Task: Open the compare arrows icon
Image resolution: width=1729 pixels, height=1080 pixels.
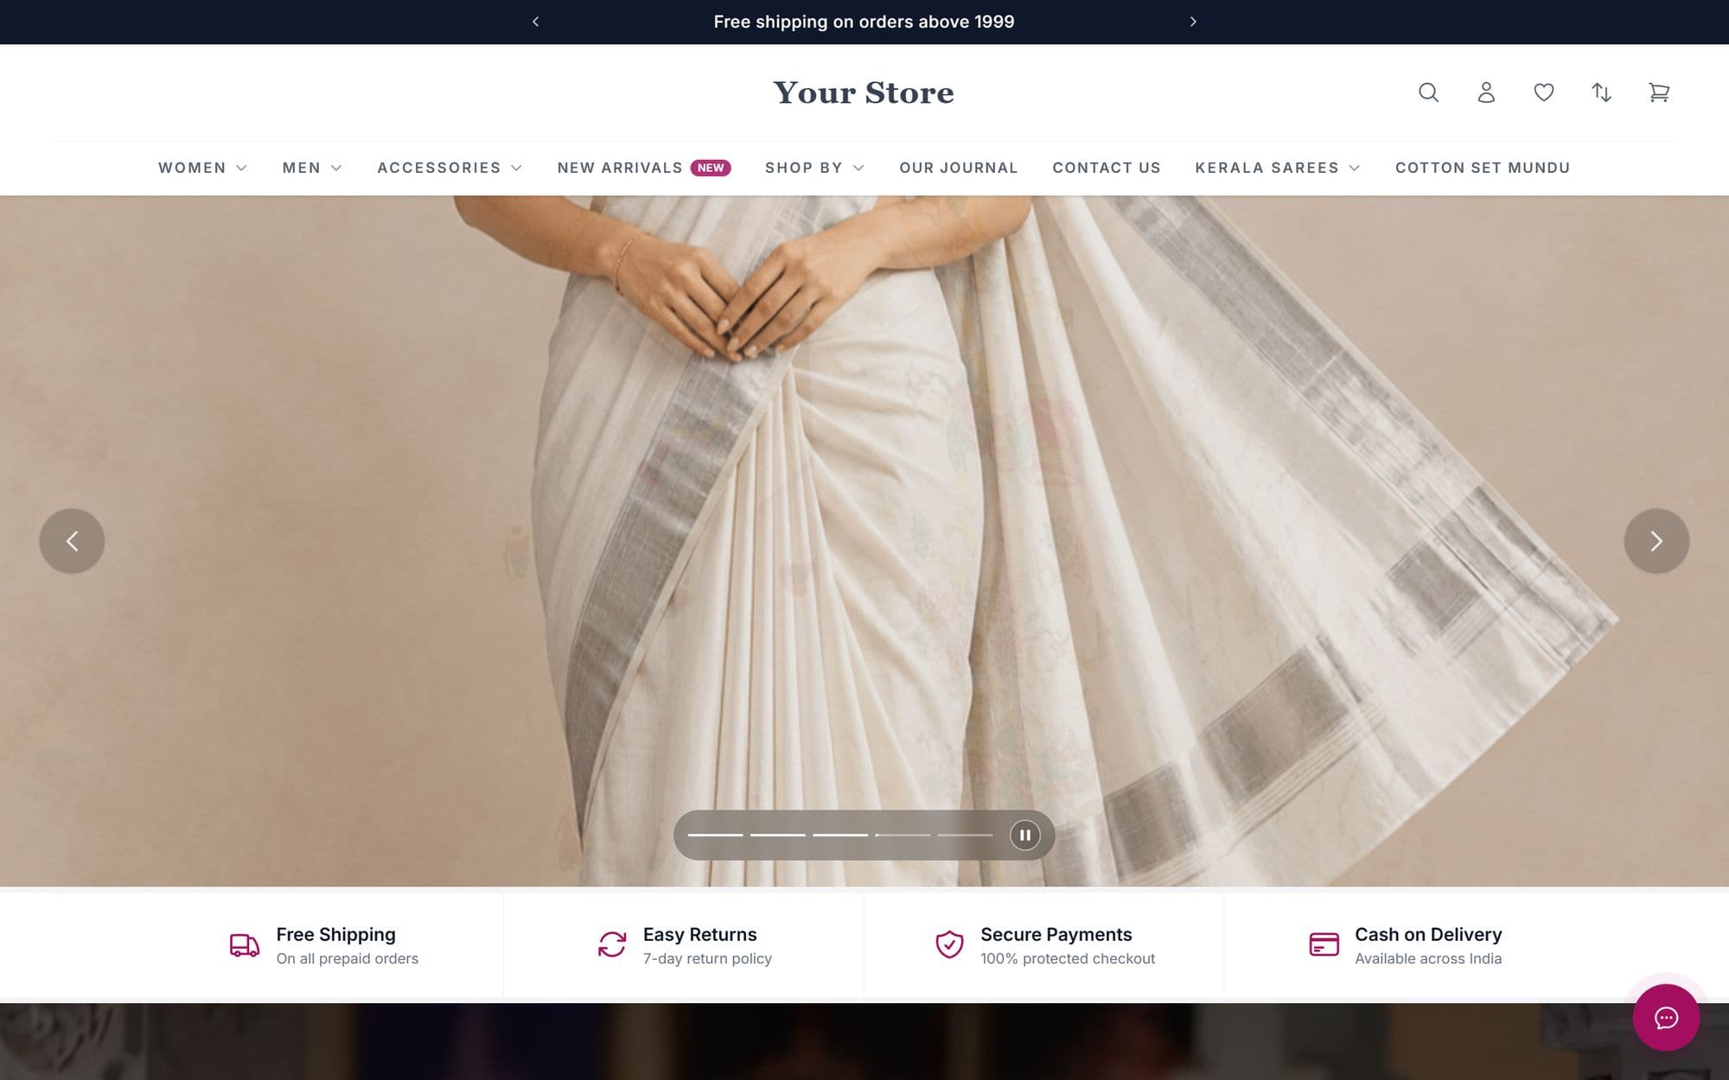Action: (1602, 92)
